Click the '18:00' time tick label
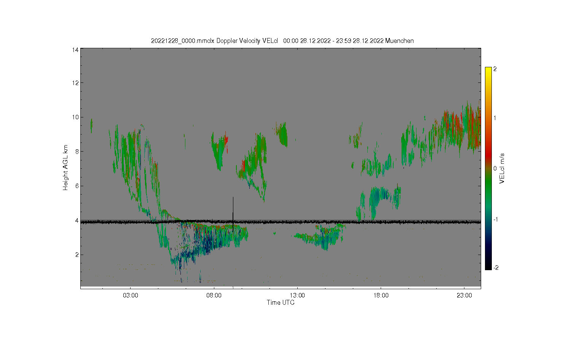This screenshot has height=342, width=571. [381, 296]
